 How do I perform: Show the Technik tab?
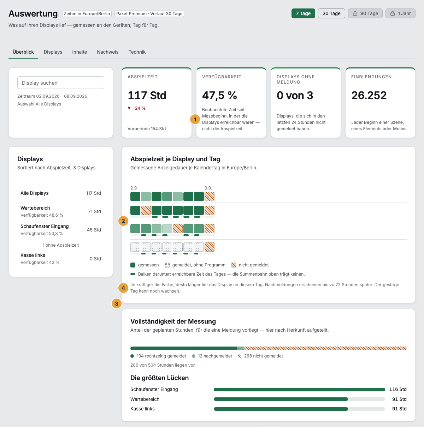pyautogui.click(x=137, y=52)
